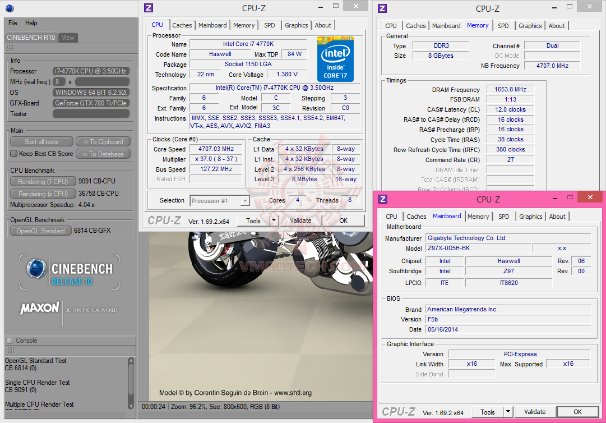The image size is (606, 423).
Task: Click the CPU-Z Z logo of the CPU window
Action: [149, 8]
